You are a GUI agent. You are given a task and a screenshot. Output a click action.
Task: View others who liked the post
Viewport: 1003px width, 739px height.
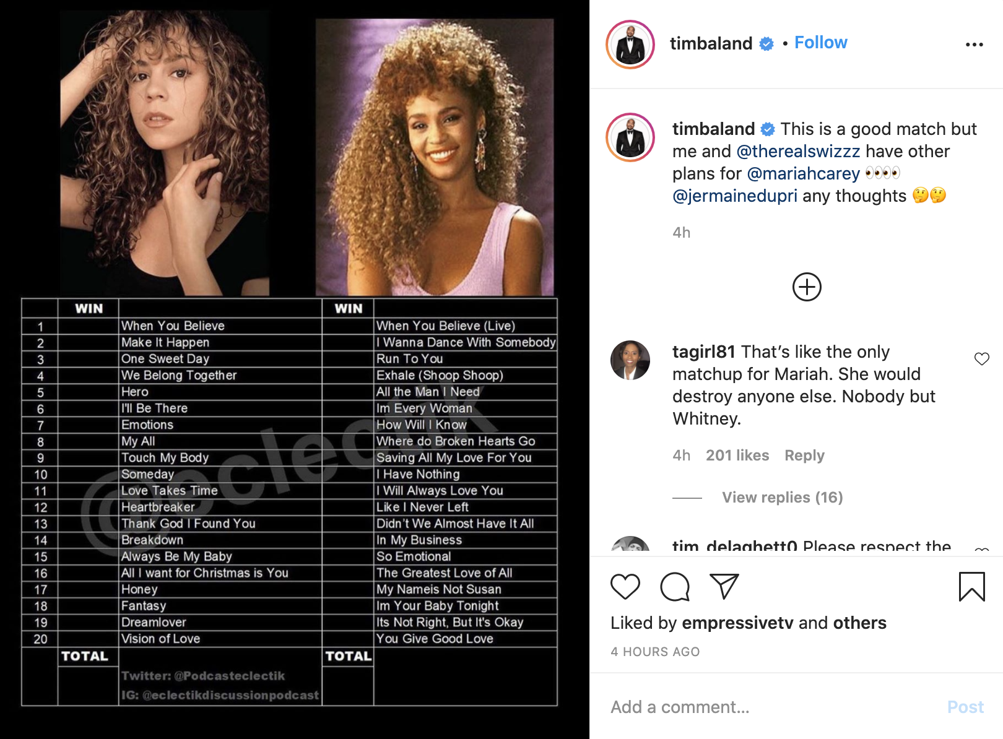859,623
